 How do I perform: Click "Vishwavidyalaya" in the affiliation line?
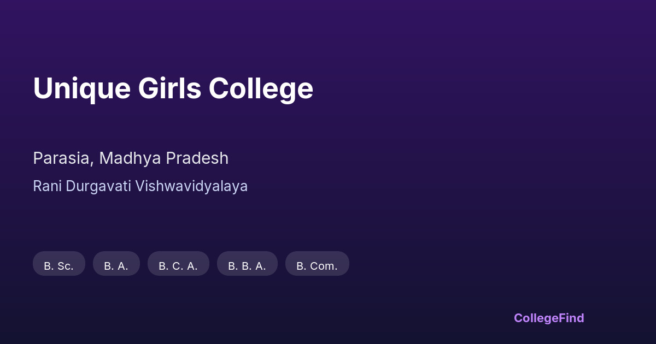(x=191, y=186)
